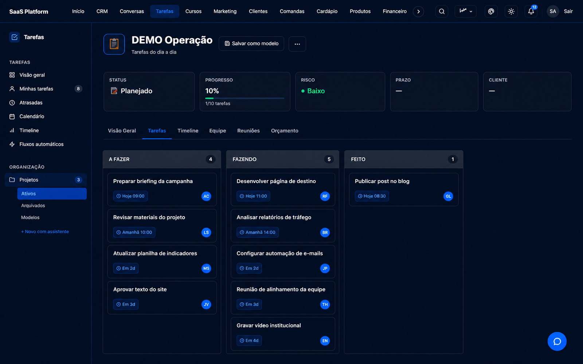Click the EN assignee avatar
This screenshot has width=583, height=364.
[325, 341]
